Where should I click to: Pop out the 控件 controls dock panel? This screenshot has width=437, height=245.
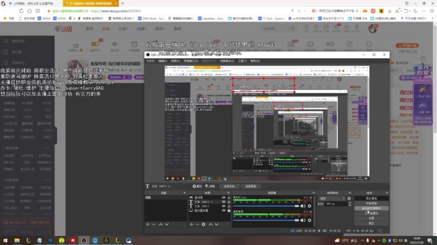click(387, 193)
